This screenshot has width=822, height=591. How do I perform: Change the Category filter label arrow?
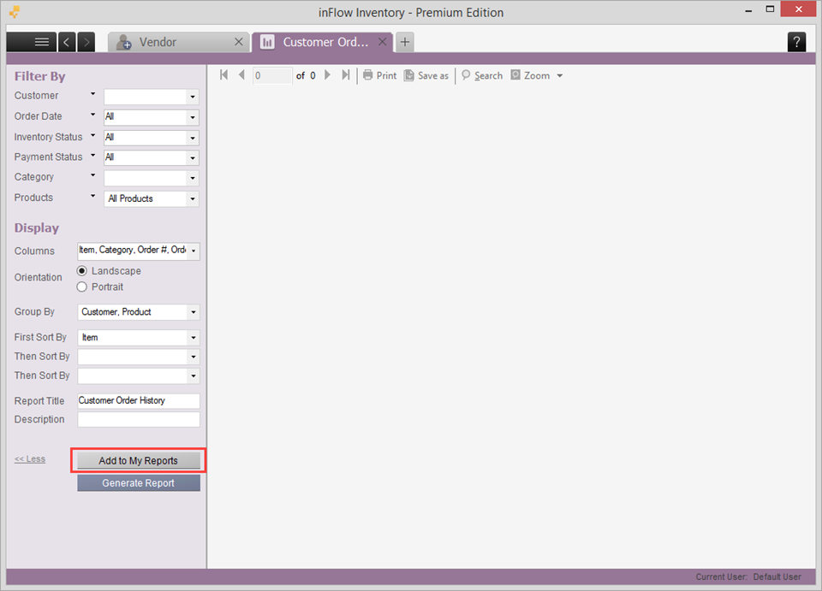[x=92, y=175]
